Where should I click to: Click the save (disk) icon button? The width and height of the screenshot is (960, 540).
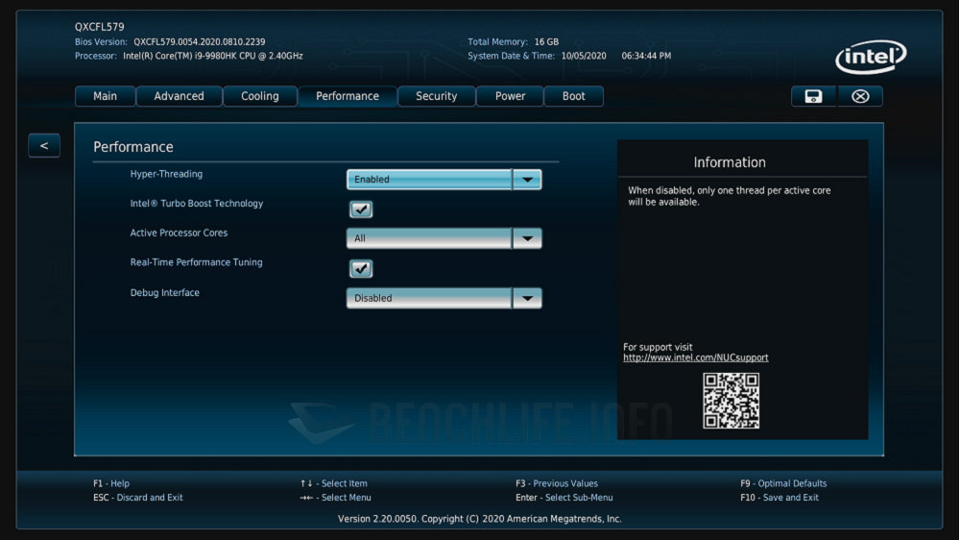[x=814, y=96]
